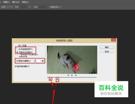
Task: Click the 高度 input field
Action: [42, 7]
